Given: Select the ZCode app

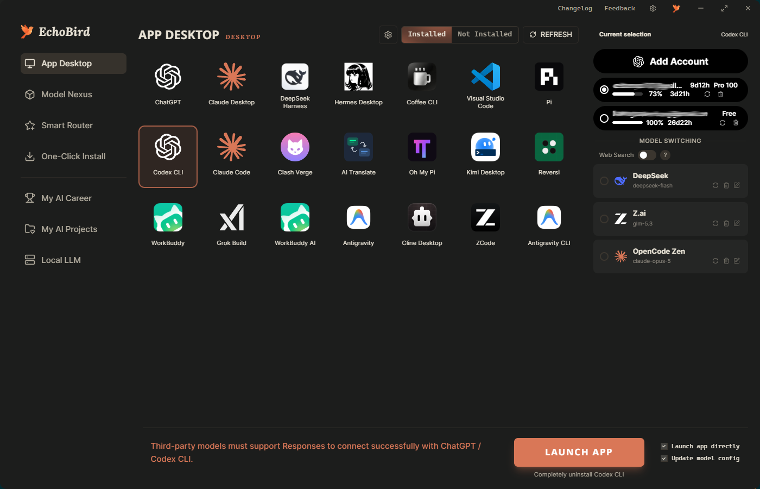Looking at the screenshot, I should pyautogui.click(x=485, y=227).
